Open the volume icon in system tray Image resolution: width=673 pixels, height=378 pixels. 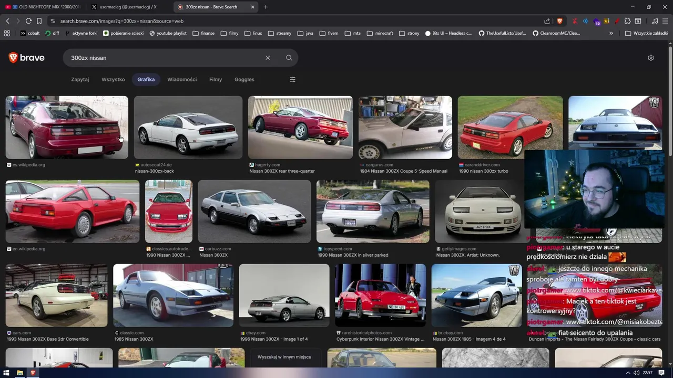636,373
